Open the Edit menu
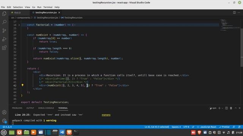243x136 pixels. (9, 7)
